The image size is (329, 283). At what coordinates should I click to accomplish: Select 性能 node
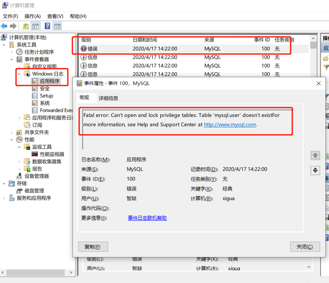[x=29, y=140]
